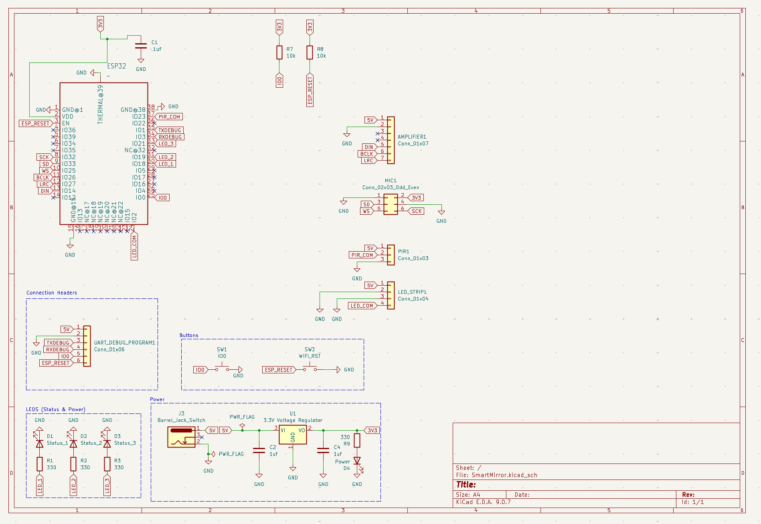Select the LED_COM label on LED_STRIP1 pin 4
Screen dimensions: 761x524
point(362,306)
